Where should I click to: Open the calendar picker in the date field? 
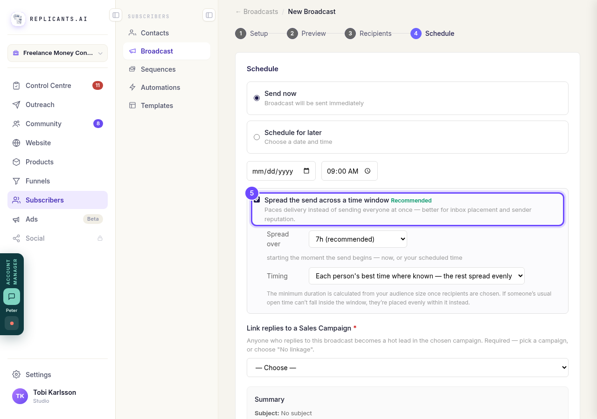[x=306, y=171]
